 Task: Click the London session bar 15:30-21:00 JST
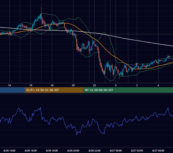coord(54,90)
